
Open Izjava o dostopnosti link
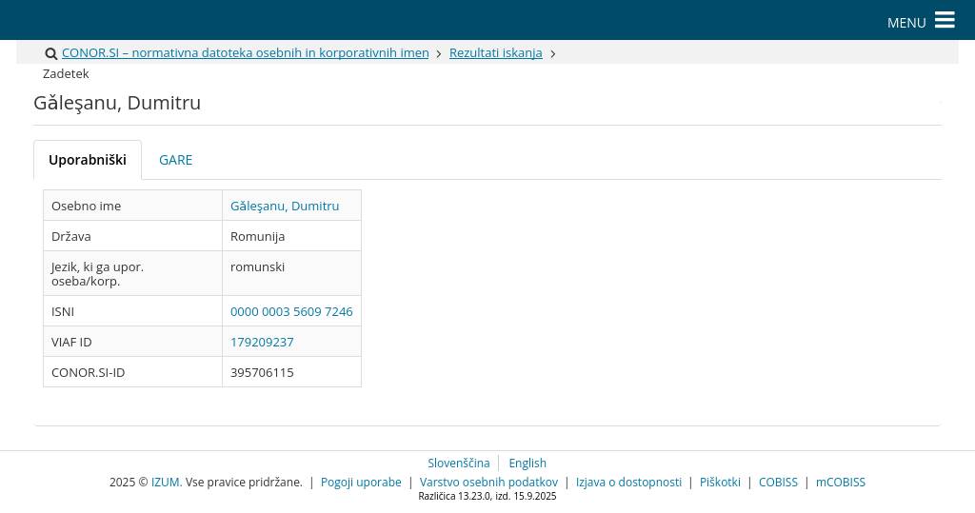628,483
